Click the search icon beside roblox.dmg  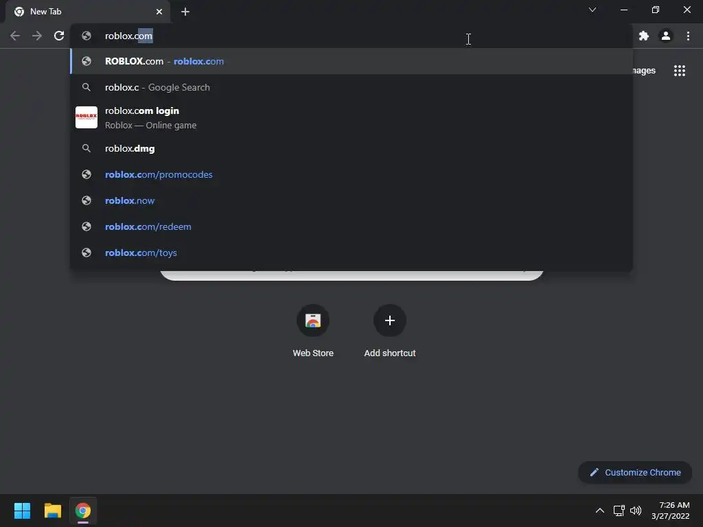coord(87,148)
